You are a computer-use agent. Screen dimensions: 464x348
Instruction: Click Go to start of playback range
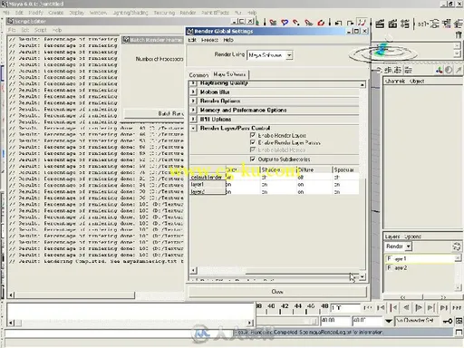coord(368,307)
